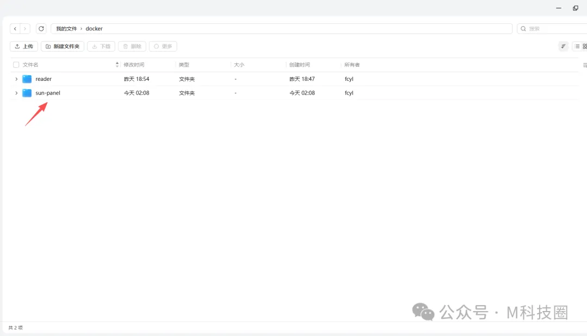The width and height of the screenshot is (587, 336).
Task: Sort by 文件名 using header sort arrows
Action: [117, 65]
